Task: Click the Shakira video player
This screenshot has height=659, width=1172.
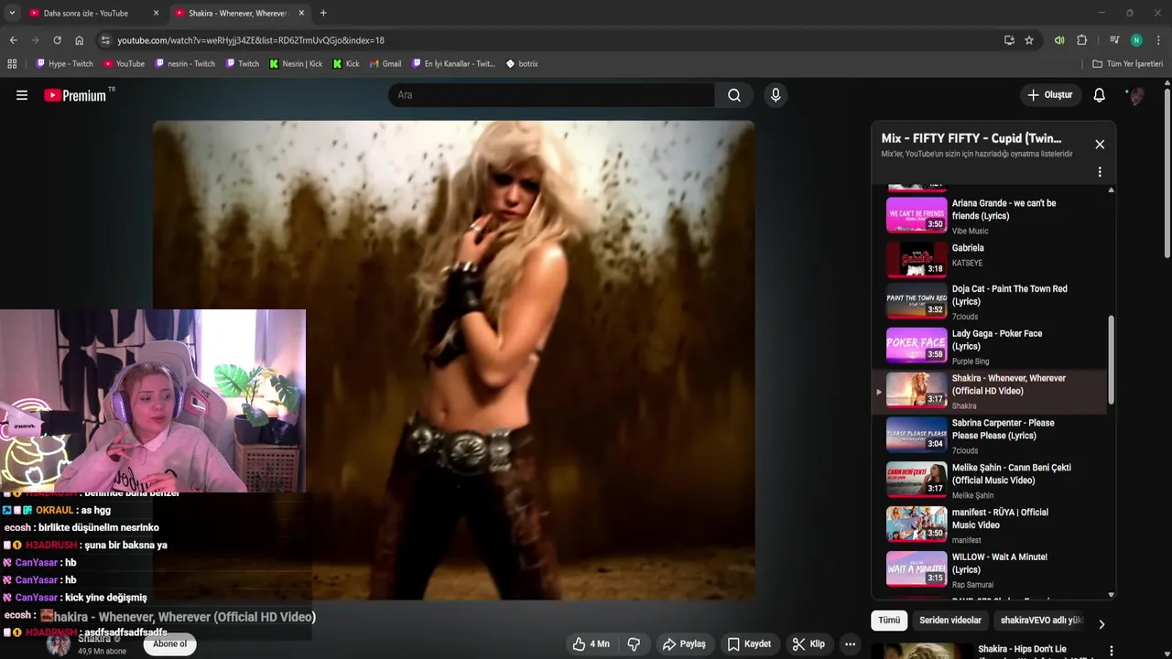Action: click(x=453, y=360)
